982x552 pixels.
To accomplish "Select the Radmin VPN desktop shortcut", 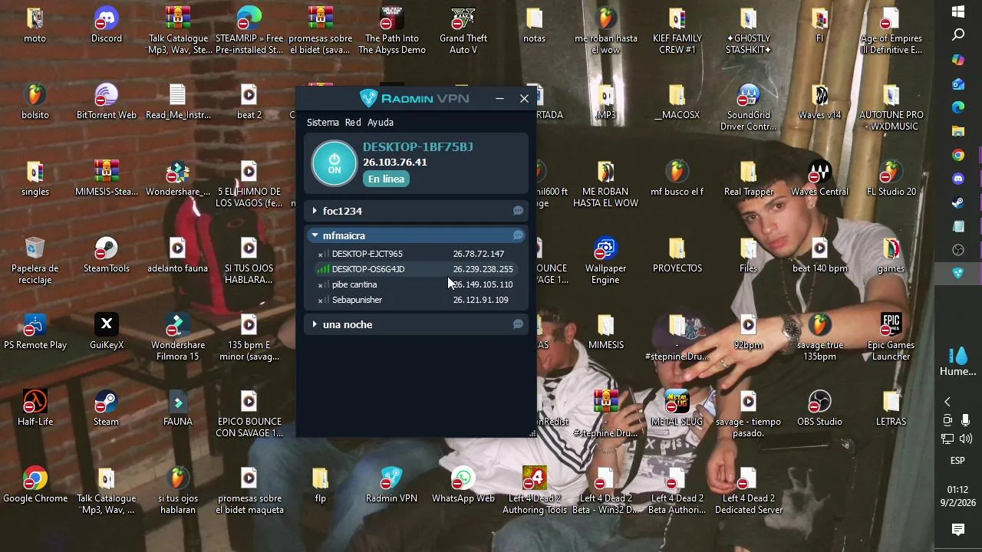I will (x=392, y=485).
